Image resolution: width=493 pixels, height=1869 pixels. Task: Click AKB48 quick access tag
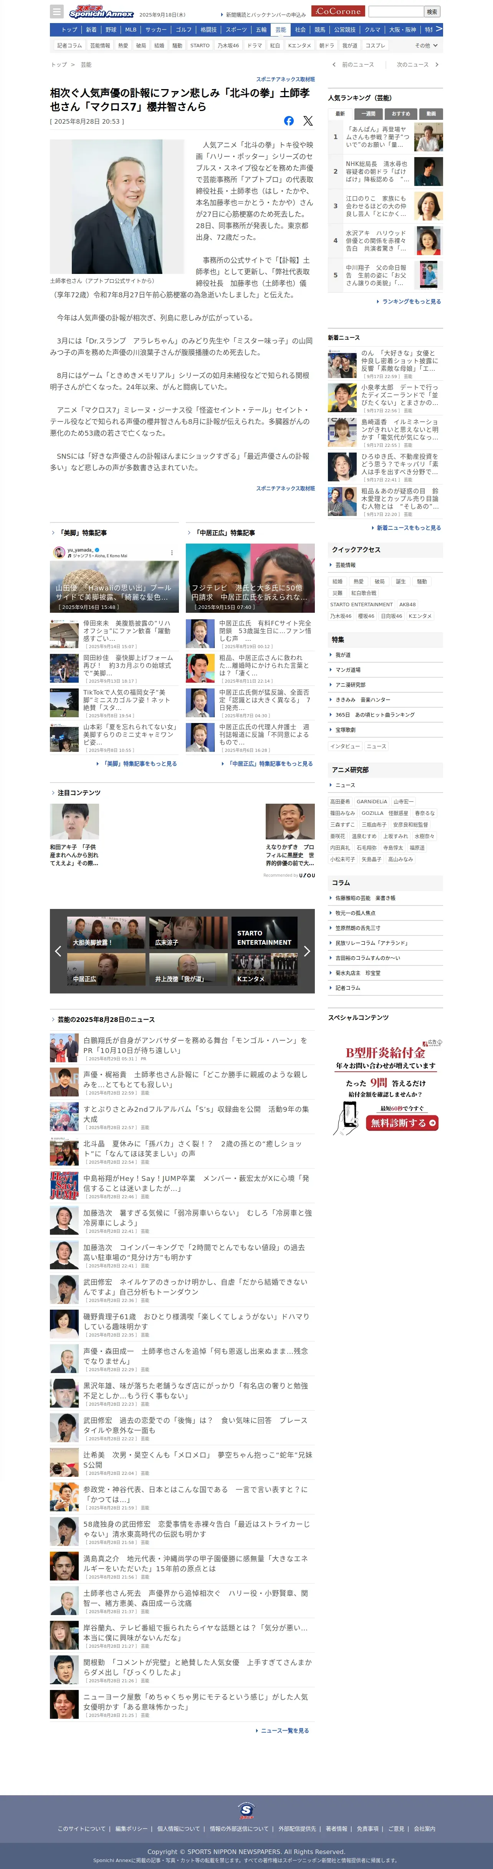[407, 604]
